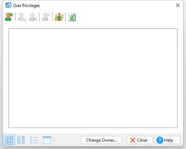Click the grayed-out edit user privileges icon
This screenshot has height=149, width=186.
point(46,17)
